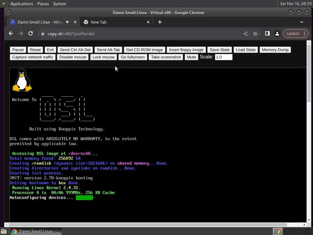Click the clock showing Sat Mar 16
The height and width of the screenshot is (235, 313).
coord(296,4)
